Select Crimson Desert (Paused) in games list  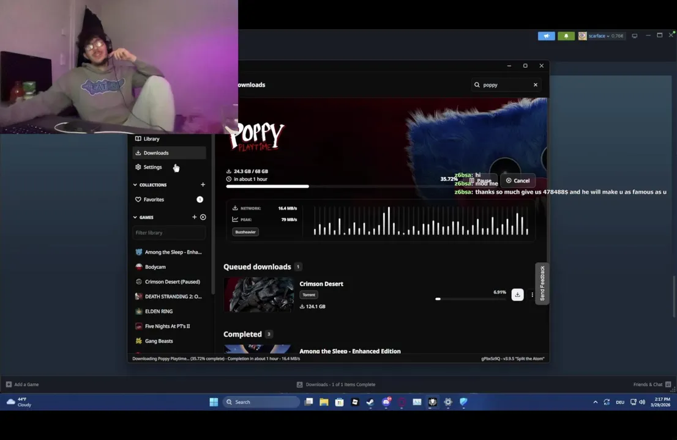click(169, 282)
